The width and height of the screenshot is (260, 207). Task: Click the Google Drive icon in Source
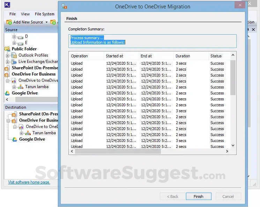coord(7,93)
